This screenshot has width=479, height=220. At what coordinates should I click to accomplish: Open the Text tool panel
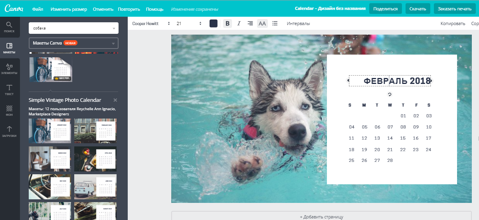tap(10, 90)
